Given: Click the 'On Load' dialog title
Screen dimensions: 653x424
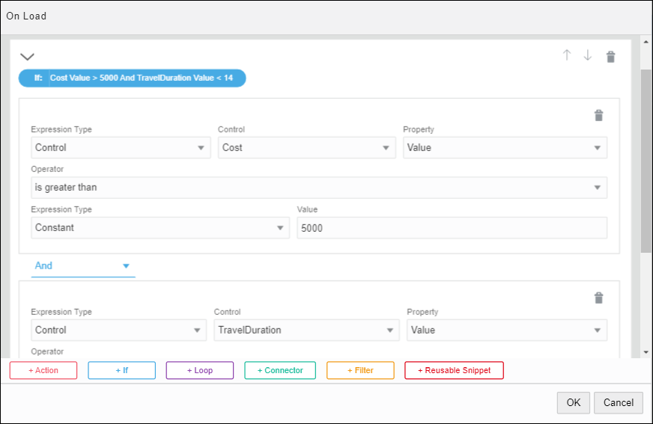Looking at the screenshot, I should (x=26, y=16).
